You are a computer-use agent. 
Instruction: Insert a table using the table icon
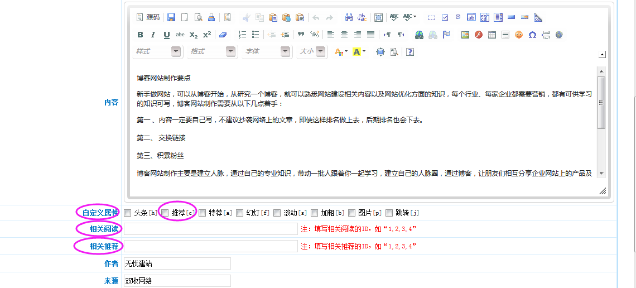point(492,35)
